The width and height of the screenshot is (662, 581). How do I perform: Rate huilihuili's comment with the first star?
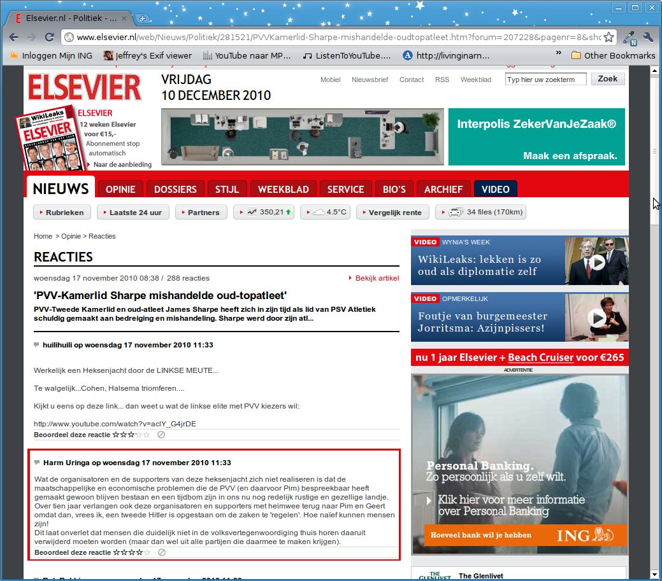[115, 435]
